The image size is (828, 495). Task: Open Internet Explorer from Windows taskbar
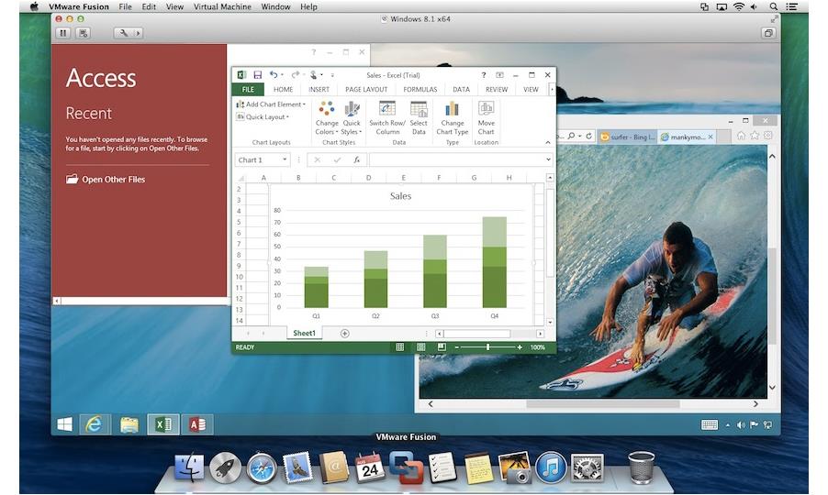tap(94, 424)
